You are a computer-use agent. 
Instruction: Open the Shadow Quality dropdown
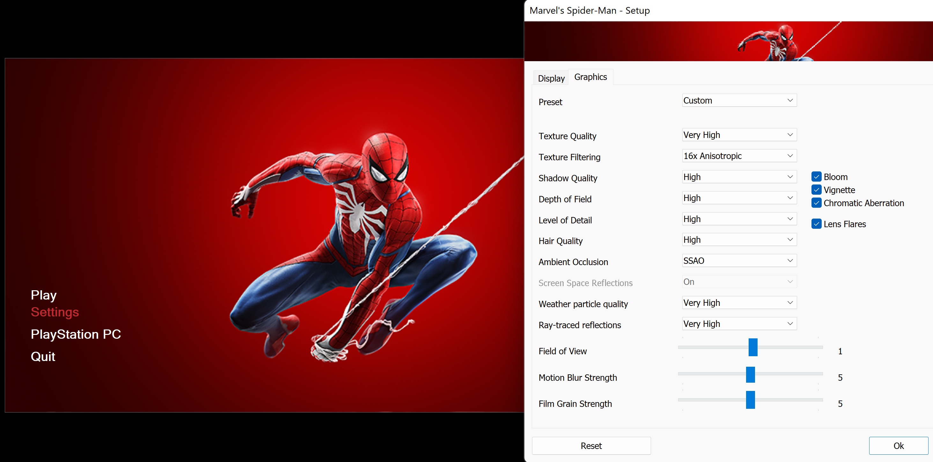click(x=737, y=177)
